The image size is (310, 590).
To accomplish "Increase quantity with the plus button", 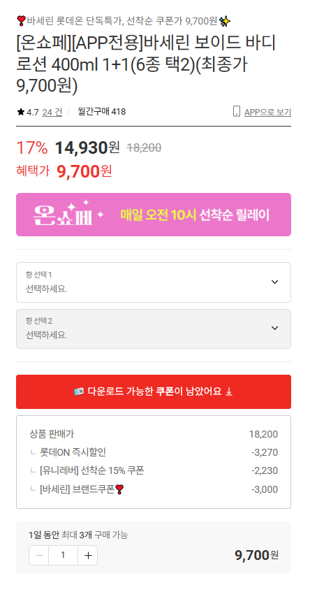I will click(88, 555).
